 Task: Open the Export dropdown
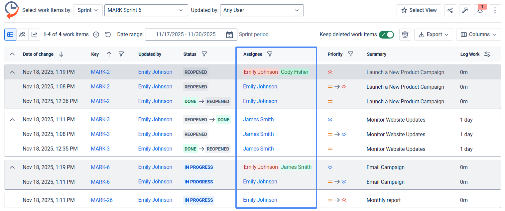click(x=434, y=35)
